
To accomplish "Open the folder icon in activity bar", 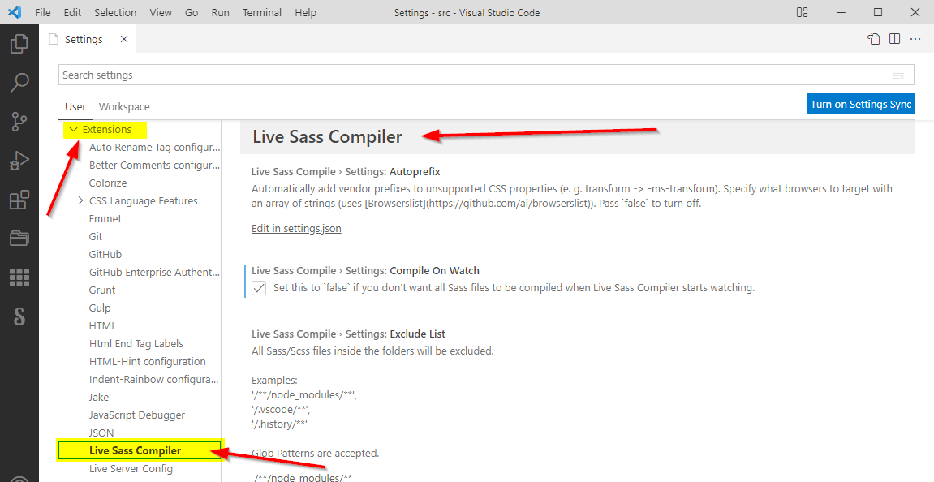I will pyautogui.click(x=19, y=239).
